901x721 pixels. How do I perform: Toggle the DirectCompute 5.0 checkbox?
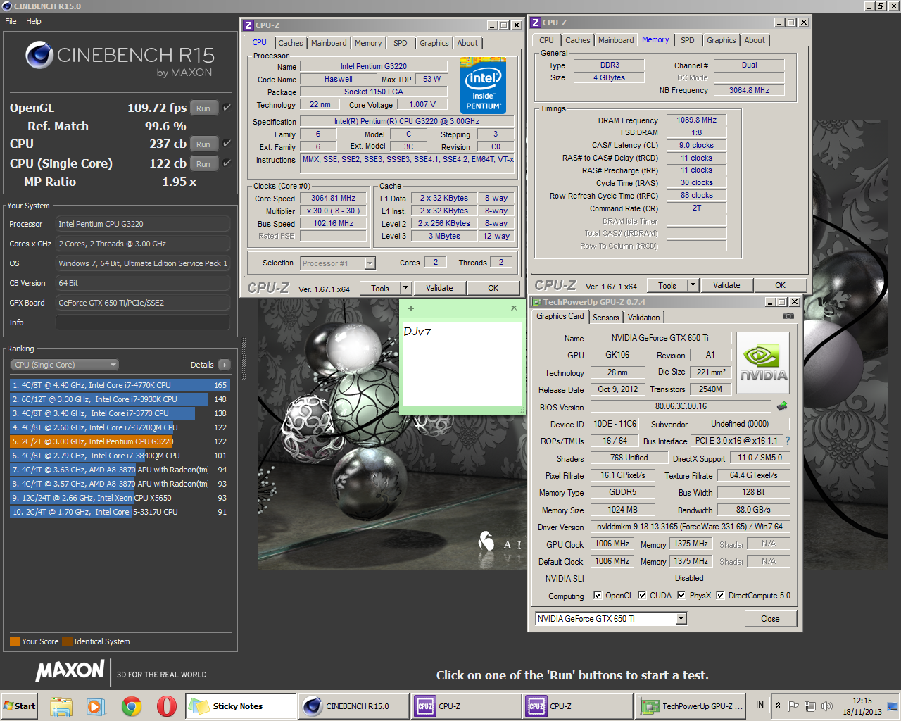click(x=720, y=595)
